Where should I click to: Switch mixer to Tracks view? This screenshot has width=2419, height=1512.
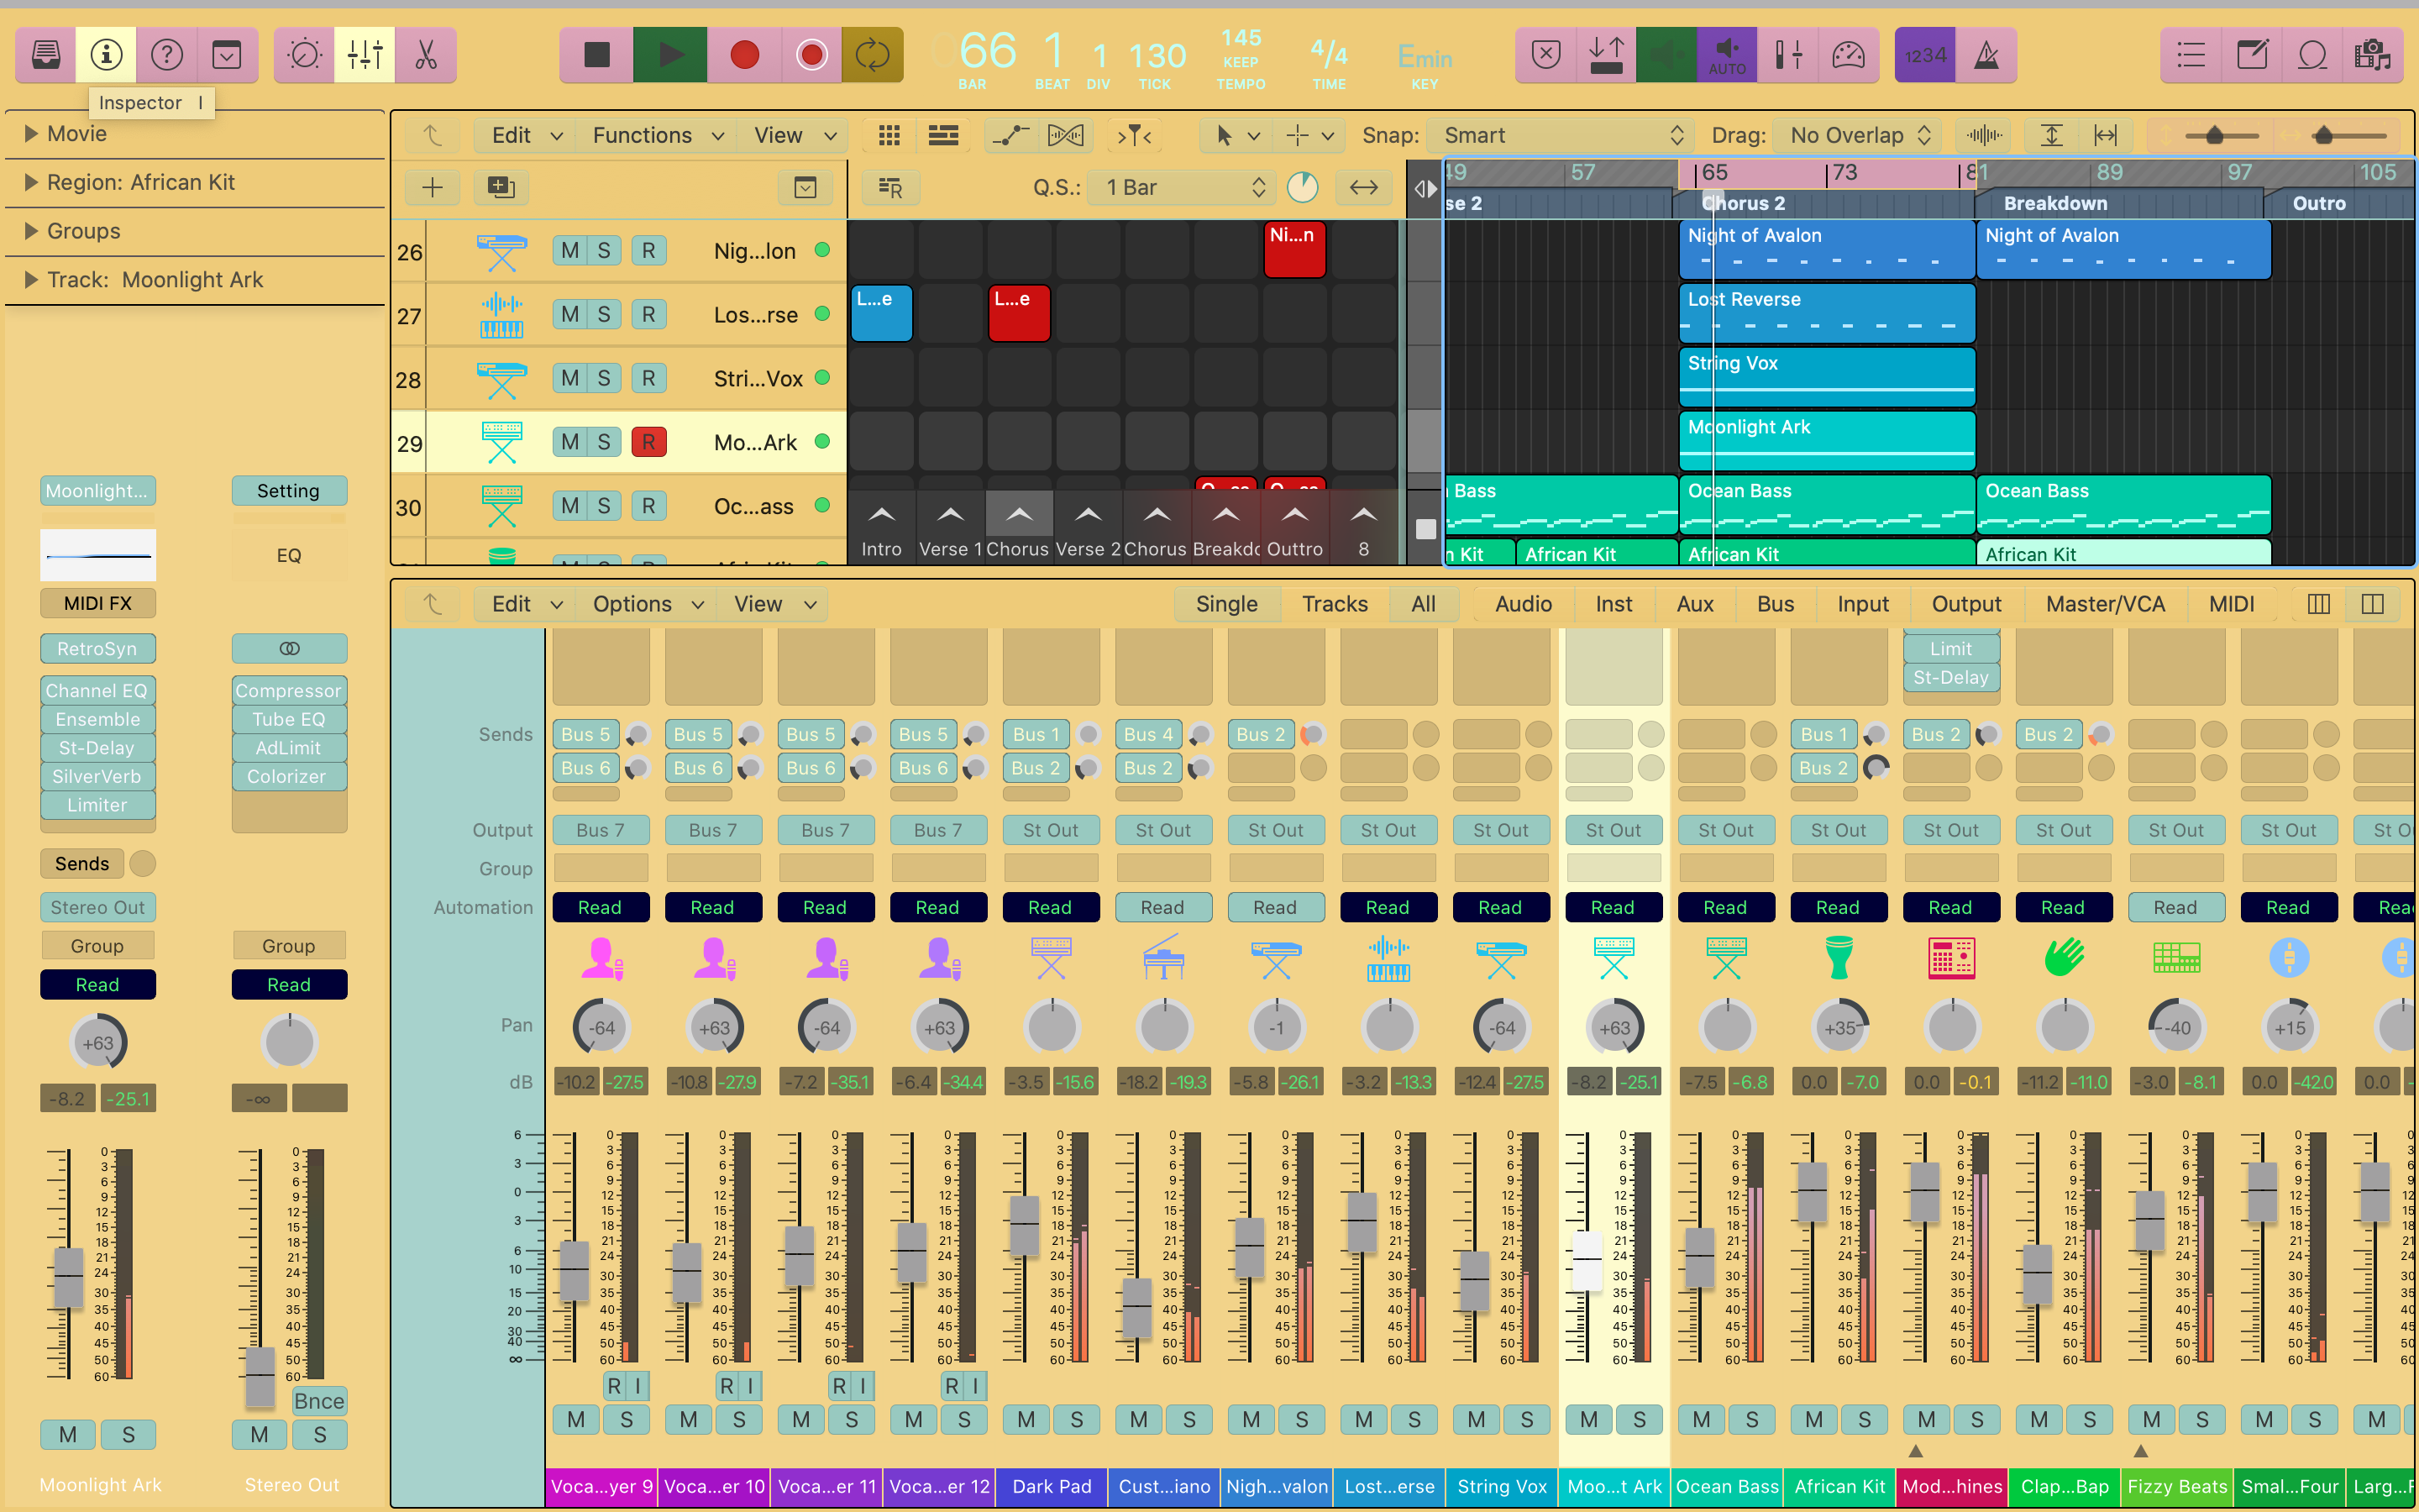(x=1334, y=604)
